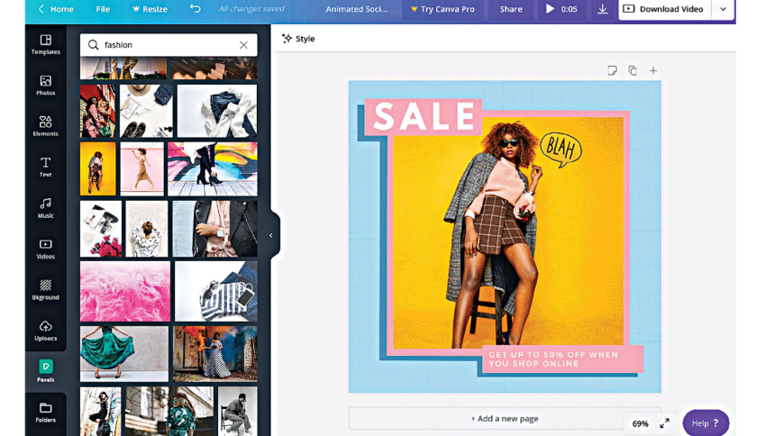The image size is (775, 436).
Task: Open the Uploads sidebar panel
Action: [x=45, y=332]
